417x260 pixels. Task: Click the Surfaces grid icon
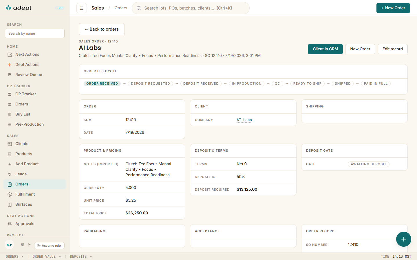10,205
